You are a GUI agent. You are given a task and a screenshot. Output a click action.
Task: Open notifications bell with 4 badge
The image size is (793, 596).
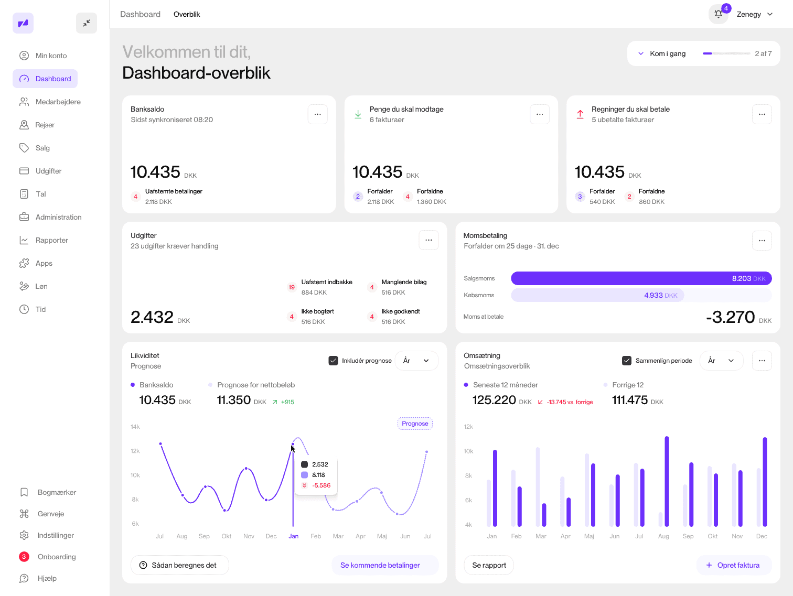point(719,14)
